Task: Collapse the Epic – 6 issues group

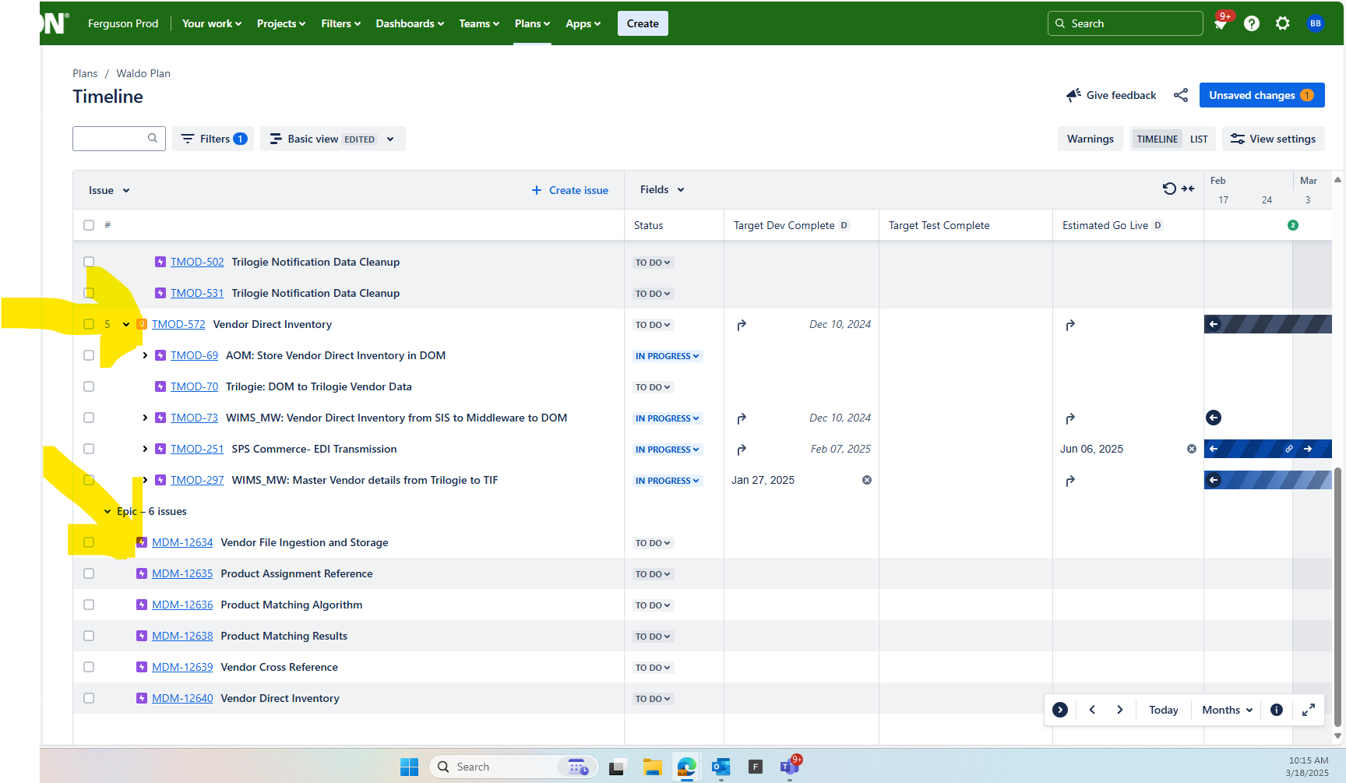Action: (107, 511)
